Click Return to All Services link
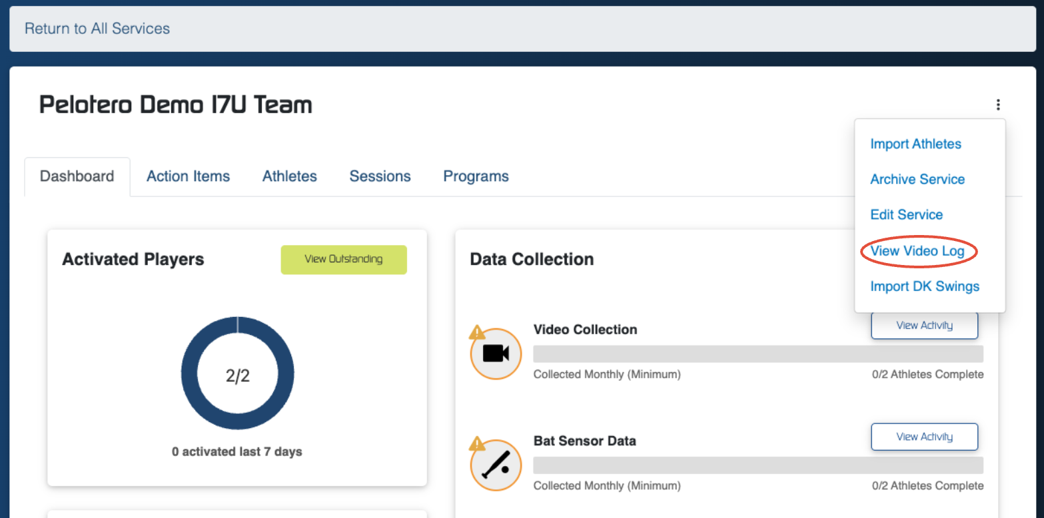 click(97, 29)
